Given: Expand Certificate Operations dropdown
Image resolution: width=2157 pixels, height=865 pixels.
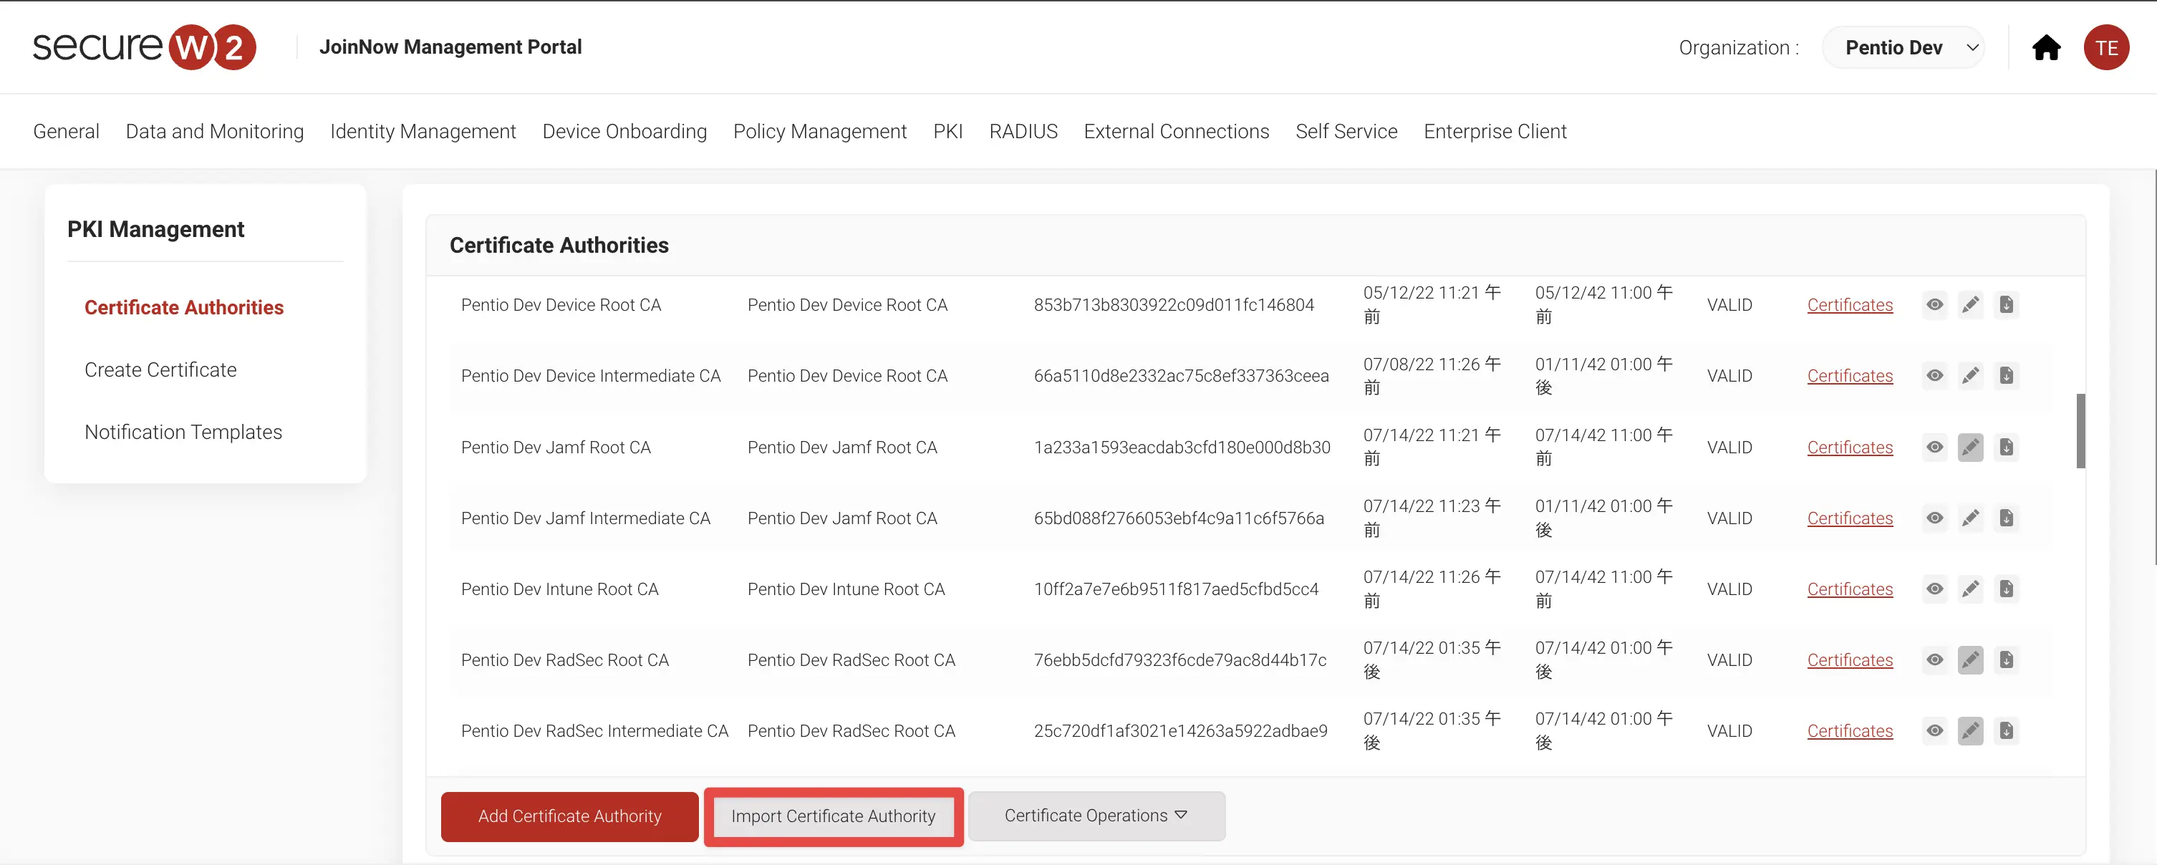Looking at the screenshot, I should click(x=1095, y=816).
